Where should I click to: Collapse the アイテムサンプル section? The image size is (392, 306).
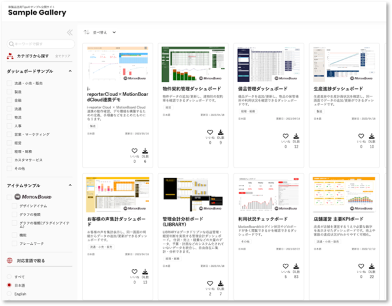[71, 186]
